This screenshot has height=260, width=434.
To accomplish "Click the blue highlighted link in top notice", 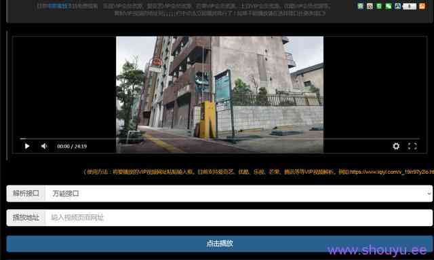I will (x=59, y=6).
